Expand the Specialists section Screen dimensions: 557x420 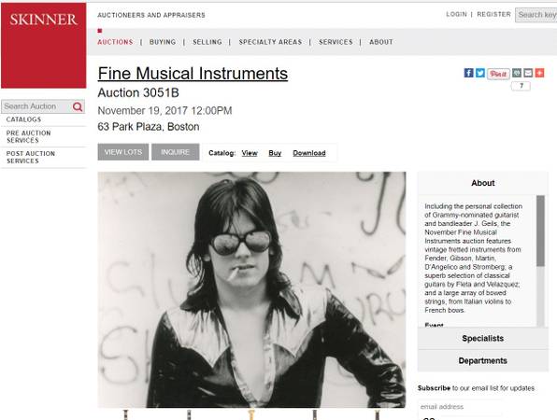click(x=483, y=338)
